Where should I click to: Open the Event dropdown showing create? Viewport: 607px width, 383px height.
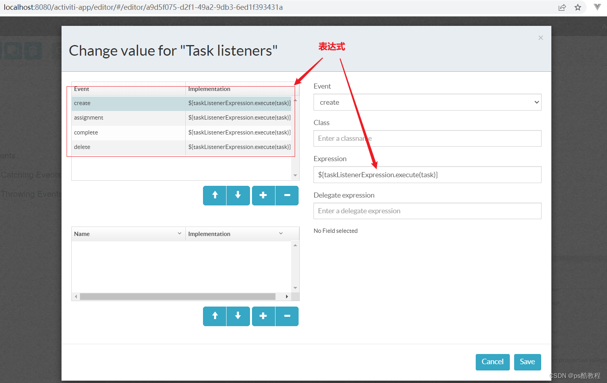(x=427, y=102)
